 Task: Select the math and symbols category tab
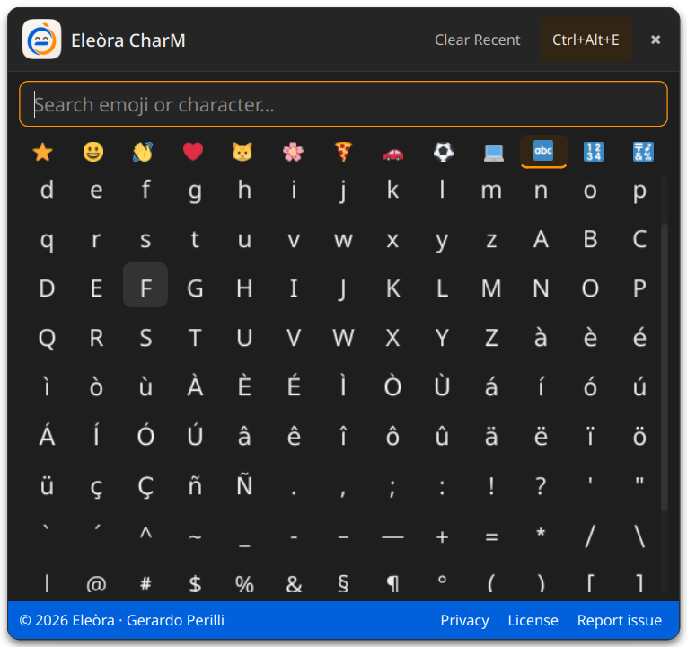[643, 152]
